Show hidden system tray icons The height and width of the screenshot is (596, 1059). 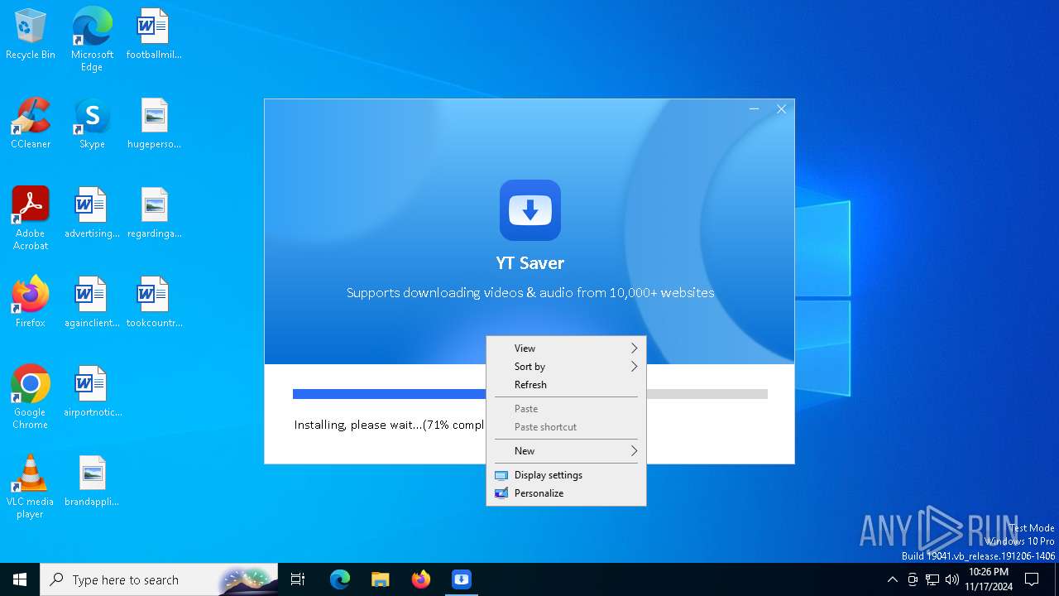point(892,579)
